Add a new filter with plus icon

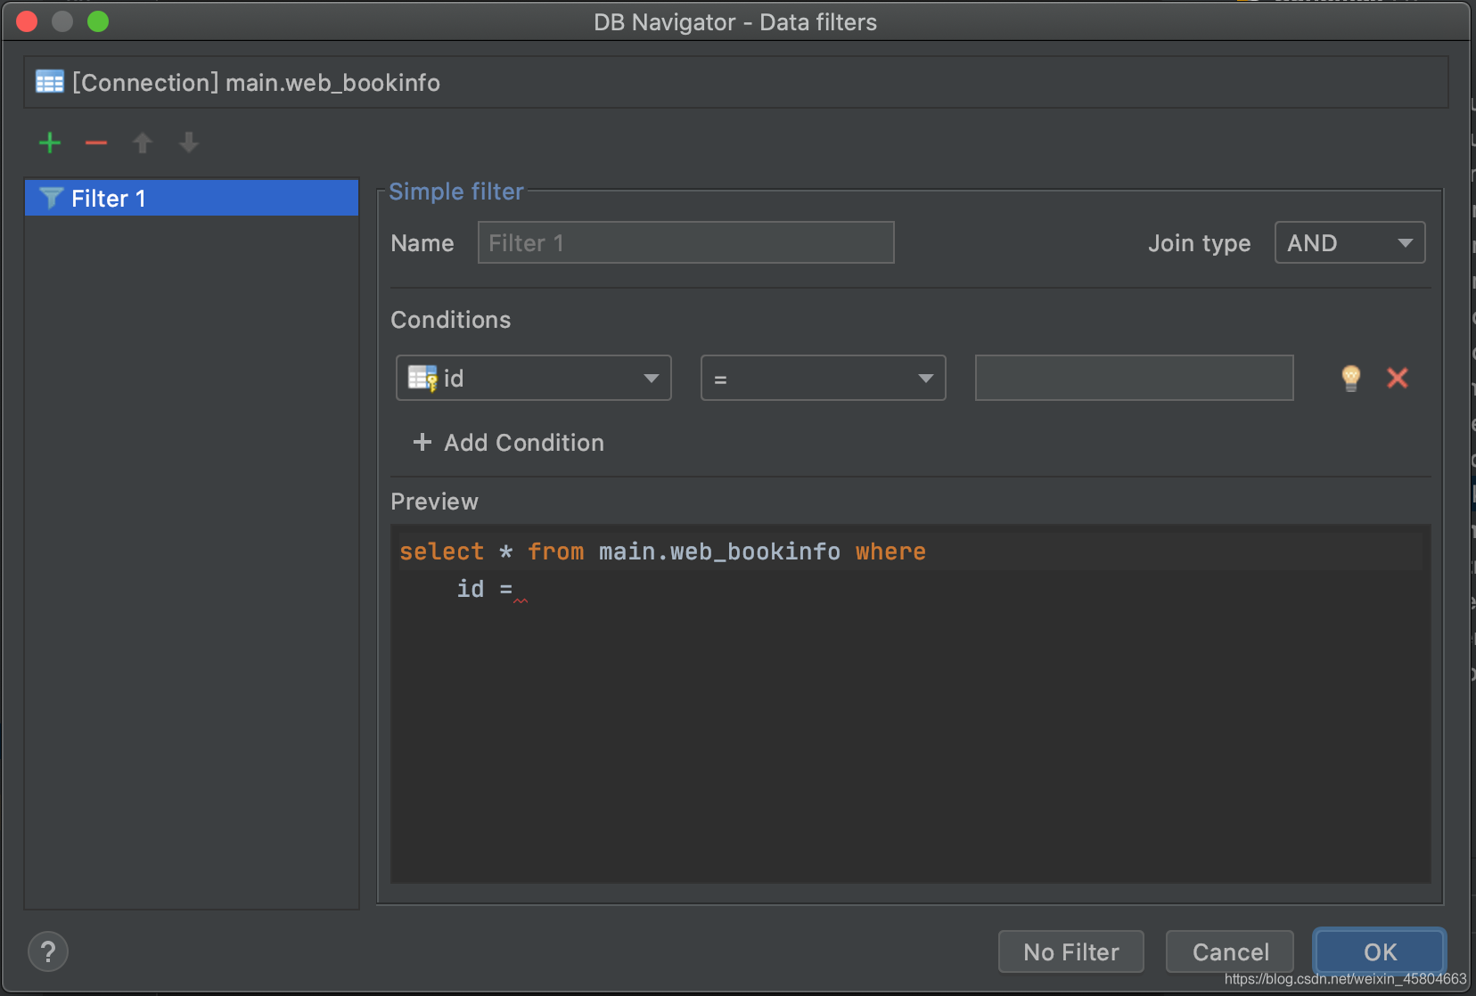(50, 143)
